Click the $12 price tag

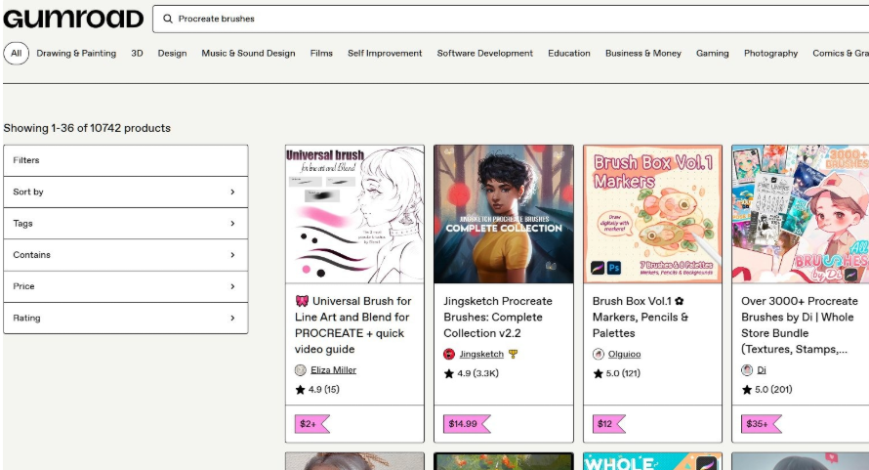coord(608,424)
